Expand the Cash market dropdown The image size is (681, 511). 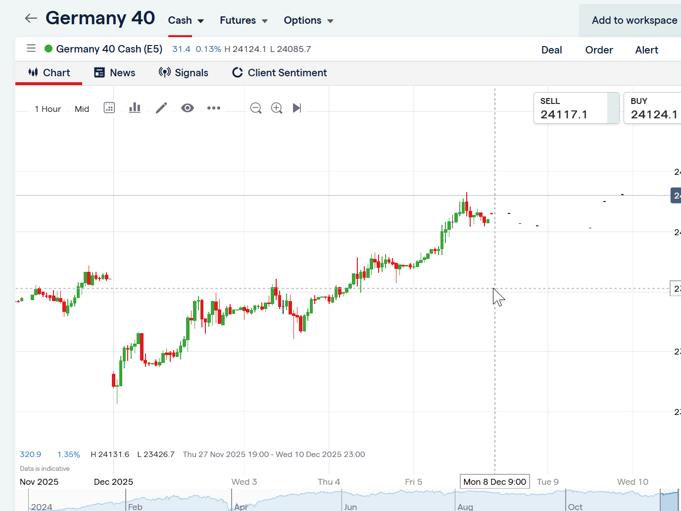[x=186, y=21]
